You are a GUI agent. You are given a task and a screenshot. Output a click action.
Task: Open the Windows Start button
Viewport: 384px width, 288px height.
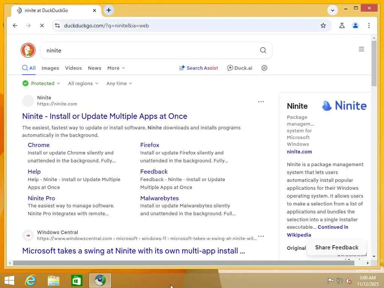pyautogui.click(x=9, y=280)
